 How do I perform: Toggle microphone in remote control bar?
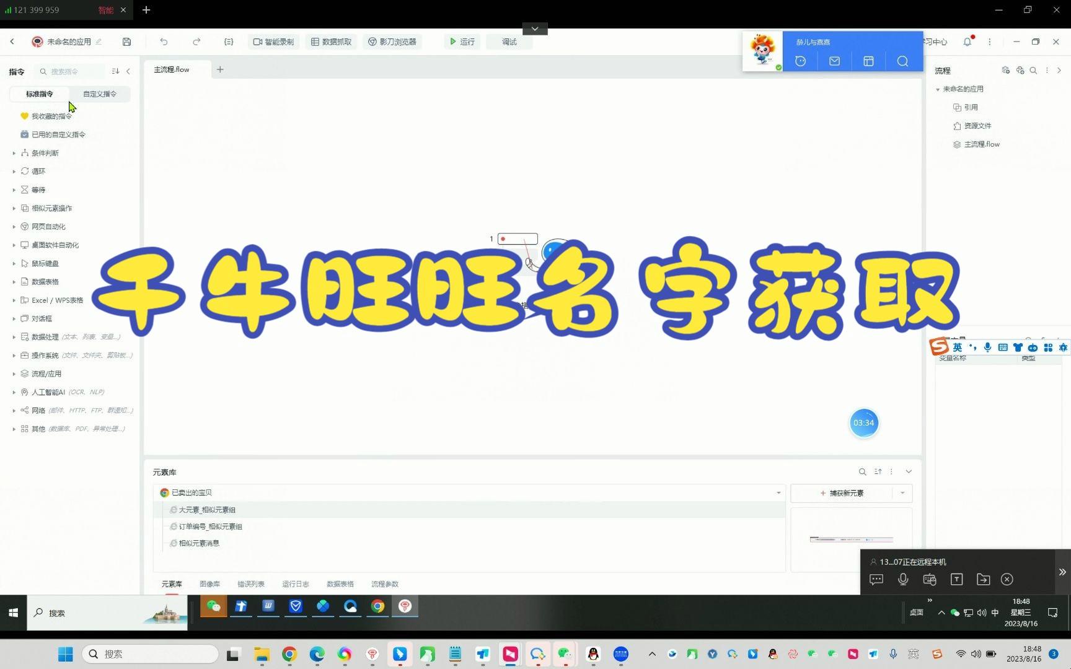(903, 579)
